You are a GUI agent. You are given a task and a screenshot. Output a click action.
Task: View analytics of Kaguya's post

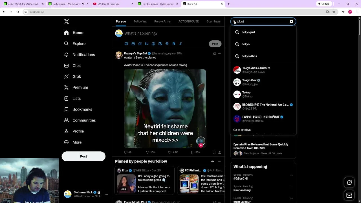[195, 152]
